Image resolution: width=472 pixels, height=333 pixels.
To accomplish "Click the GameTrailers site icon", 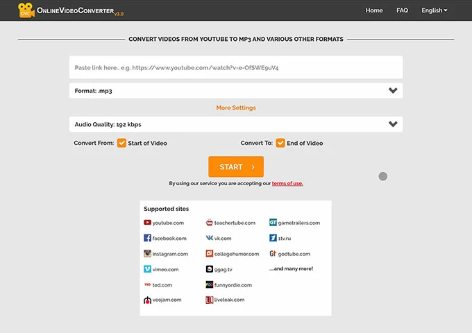I will coord(273,223).
